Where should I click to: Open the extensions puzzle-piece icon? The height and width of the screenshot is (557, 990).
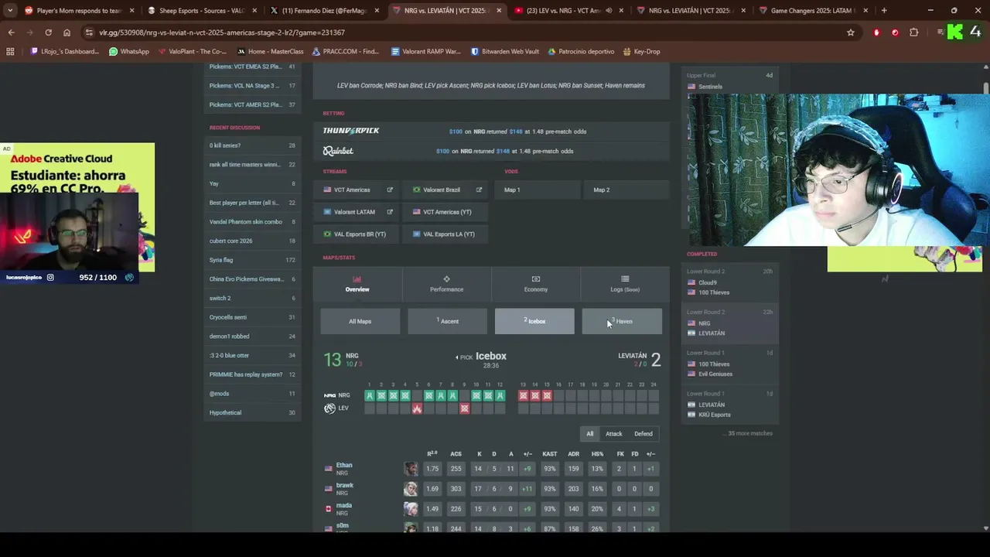(x=914, y=32)
